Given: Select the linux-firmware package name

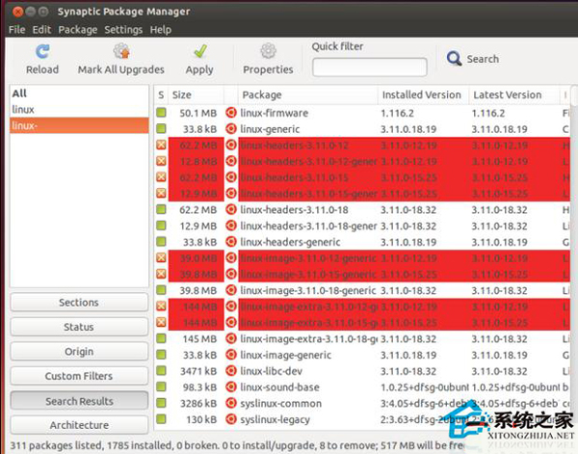Looking at the screenshot, I should coord(275,113).
